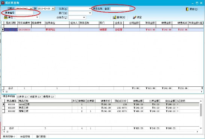Click the 项目名称、备注 input field
205x139 pixels.
tap(120, 9)
